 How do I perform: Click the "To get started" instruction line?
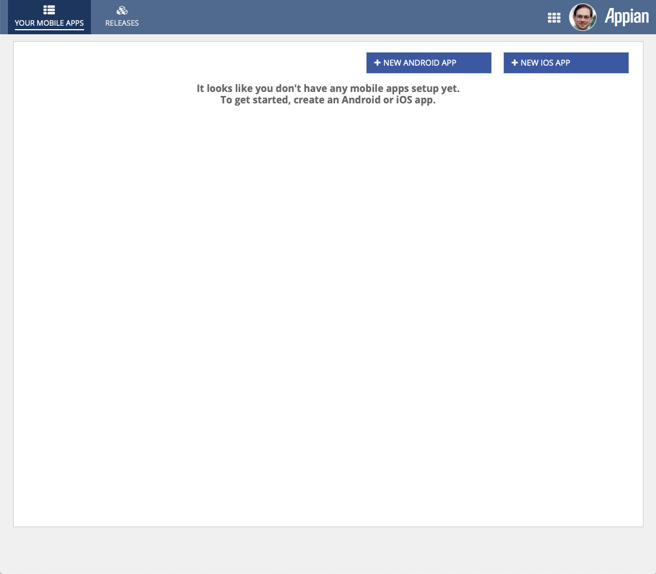[328, 101]
